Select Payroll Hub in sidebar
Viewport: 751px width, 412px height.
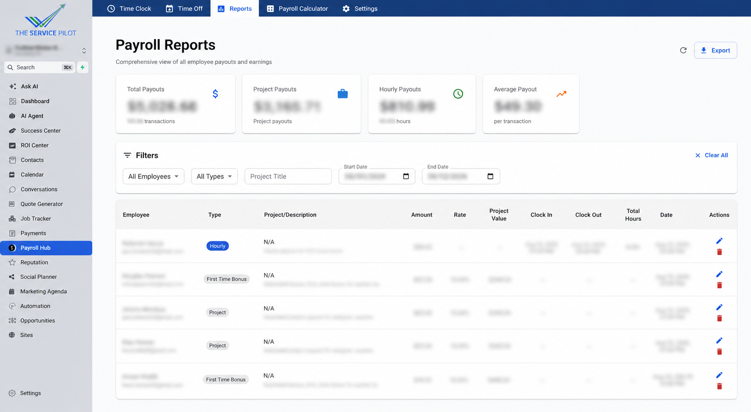pyautogui.click(x=46, y=248)
